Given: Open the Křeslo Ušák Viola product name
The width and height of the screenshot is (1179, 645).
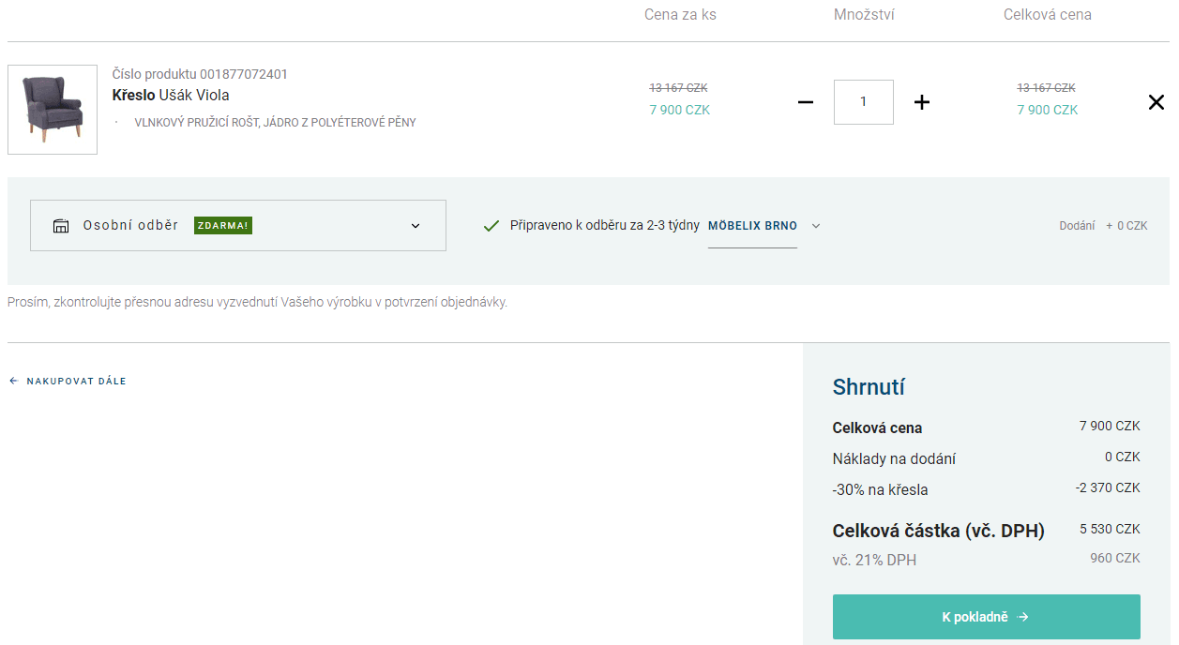Looking at the screenshot, I should click(x=171, y=96).
